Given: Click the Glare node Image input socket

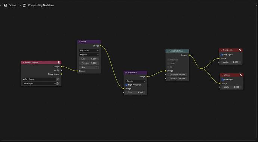Looking at the screenshot, I should 77,71.
